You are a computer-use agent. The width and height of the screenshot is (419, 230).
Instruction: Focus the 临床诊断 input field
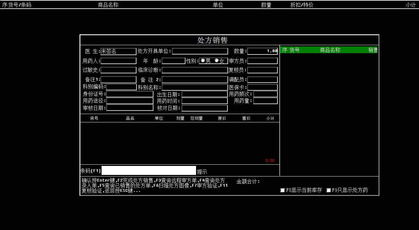194,70
